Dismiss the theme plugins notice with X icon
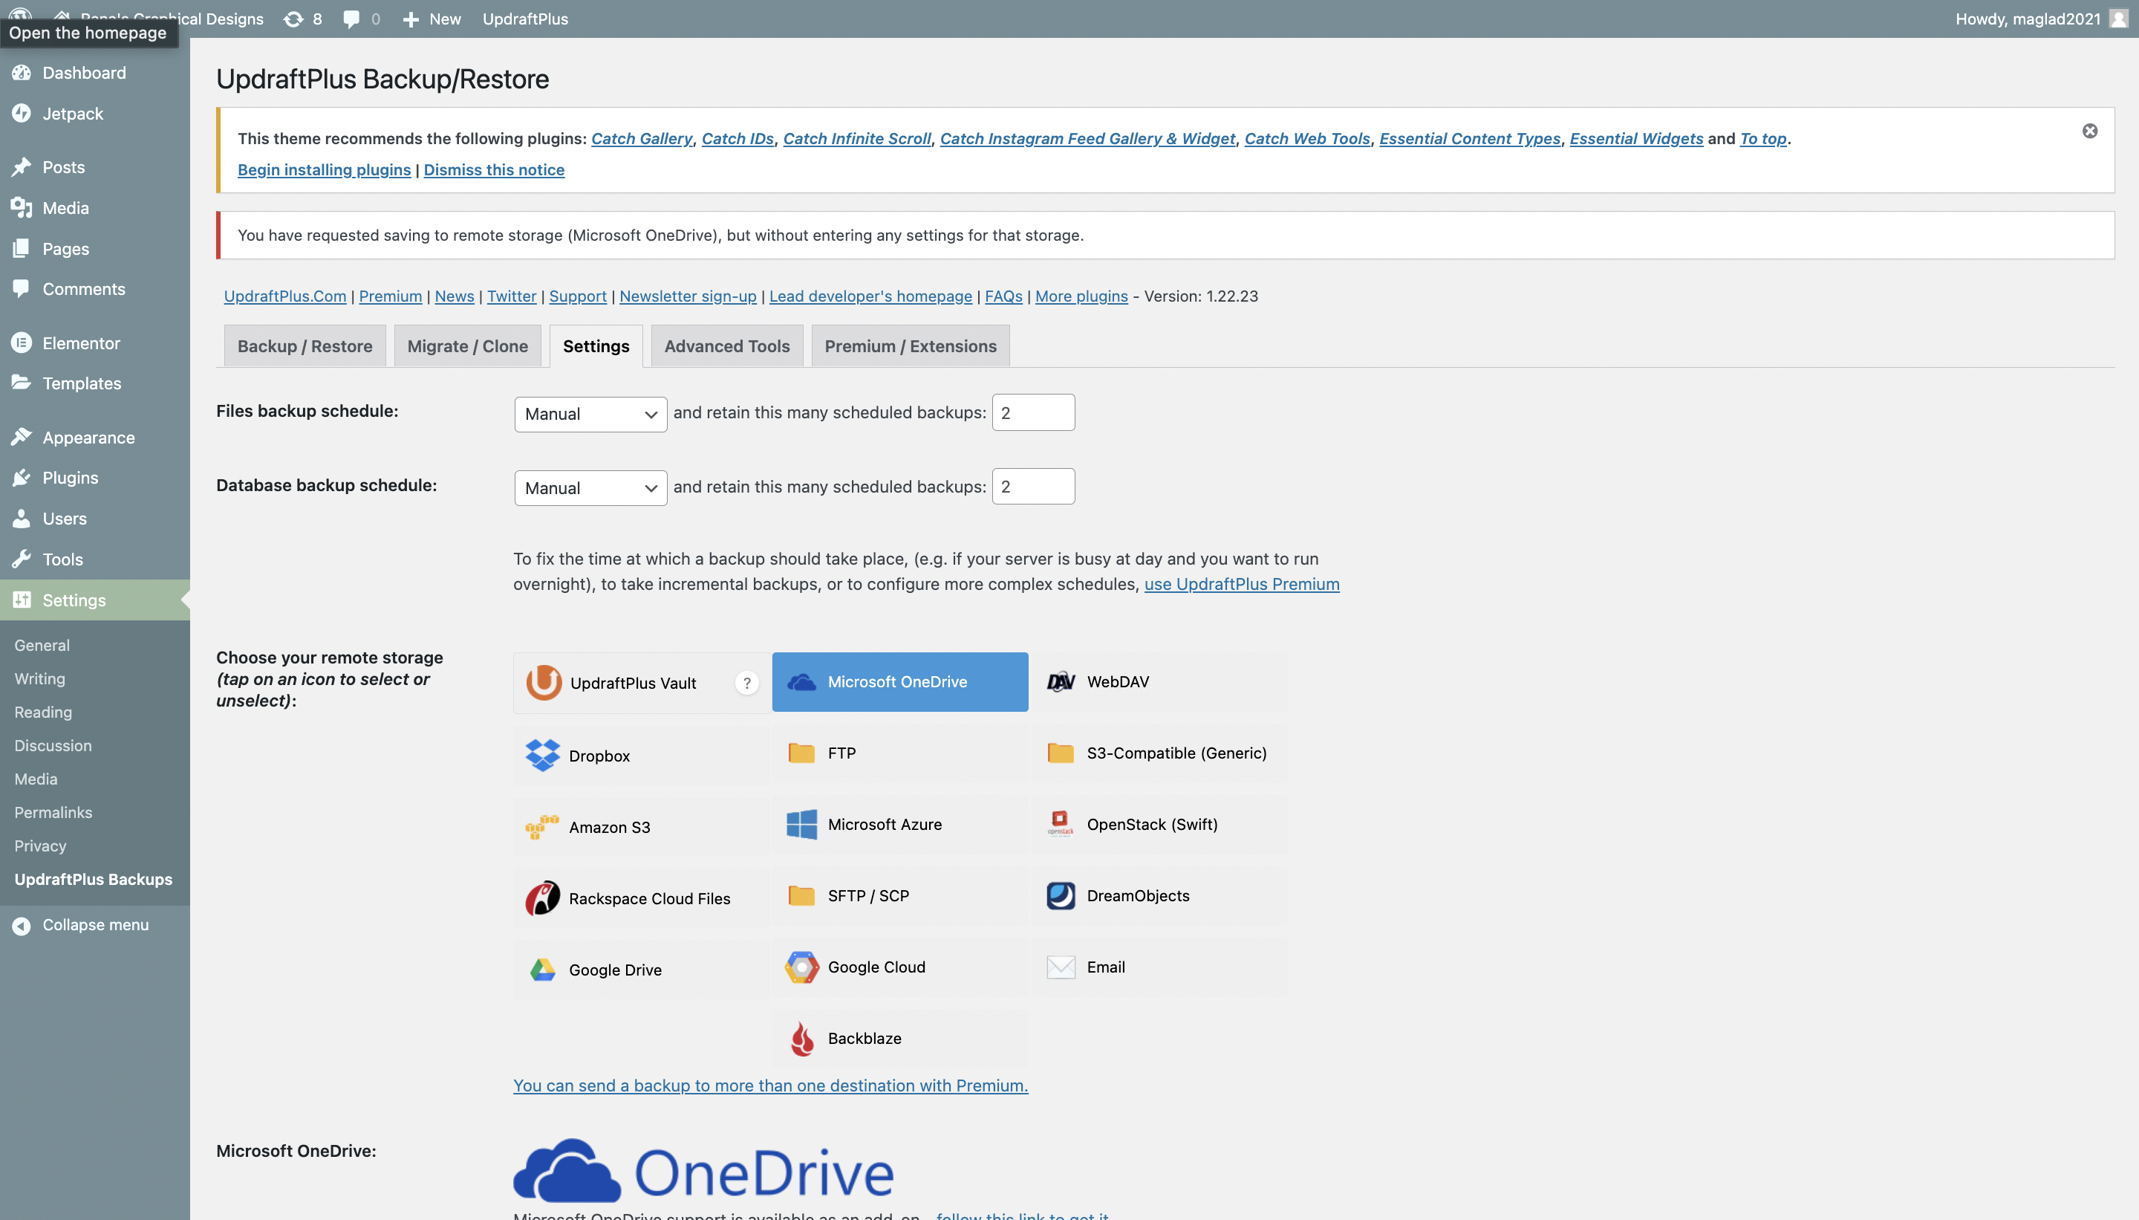This screenshot has width=2139, height=1220. pos(2089,131)
